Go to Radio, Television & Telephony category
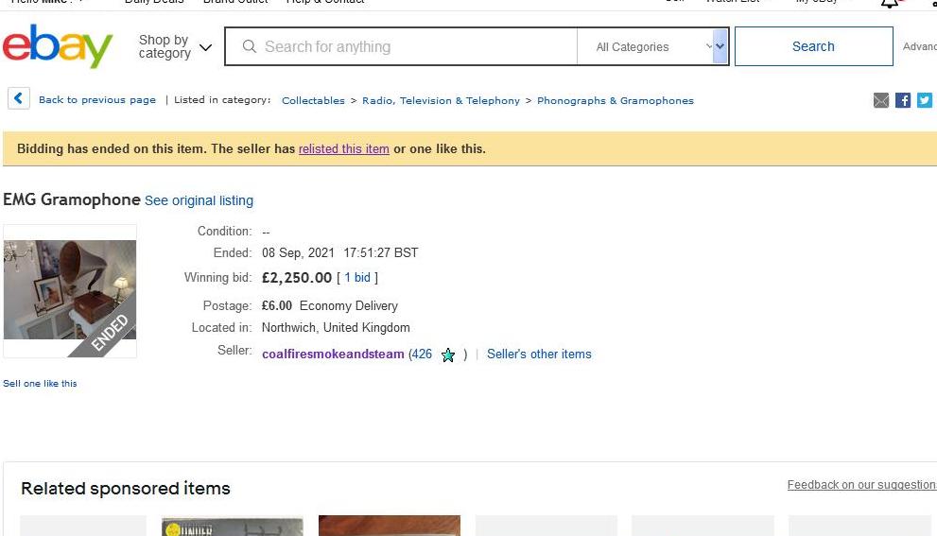937x536 pixels. click(x=441, y=100)
